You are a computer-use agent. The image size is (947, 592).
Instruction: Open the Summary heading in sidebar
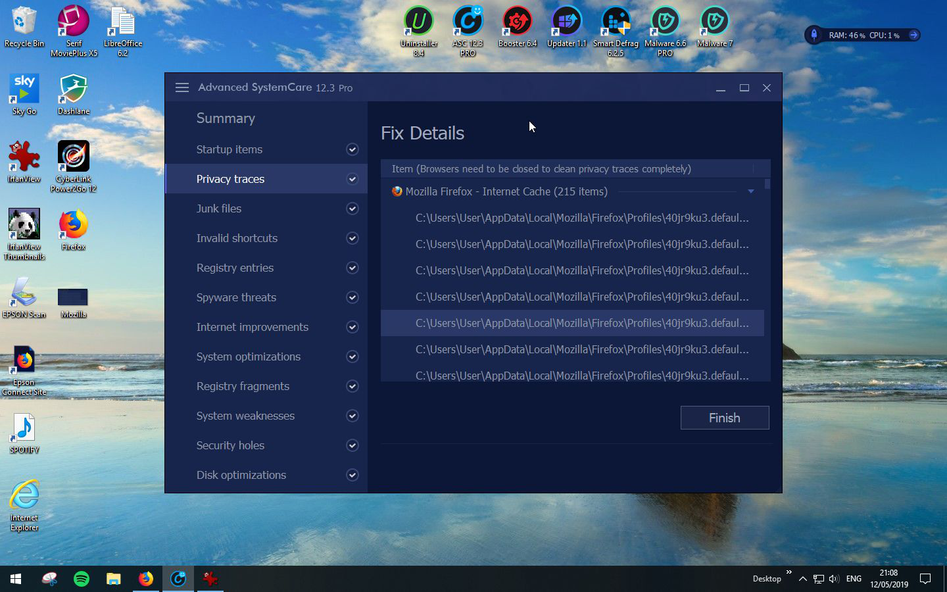point(226,118)
